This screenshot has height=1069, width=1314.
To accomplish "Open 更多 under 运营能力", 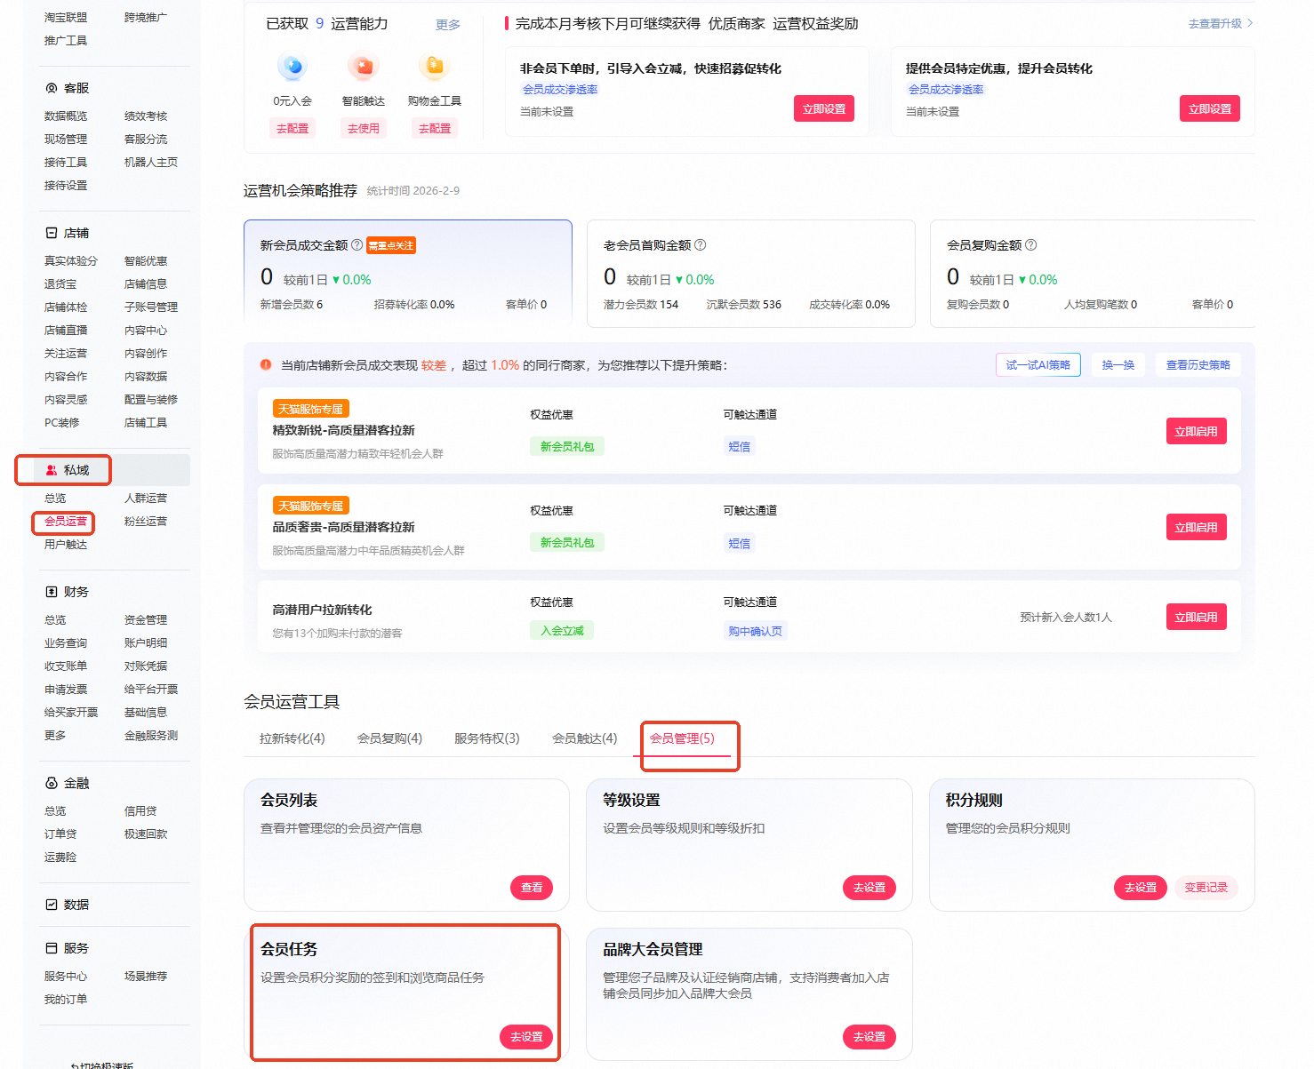I will point(448,25).
